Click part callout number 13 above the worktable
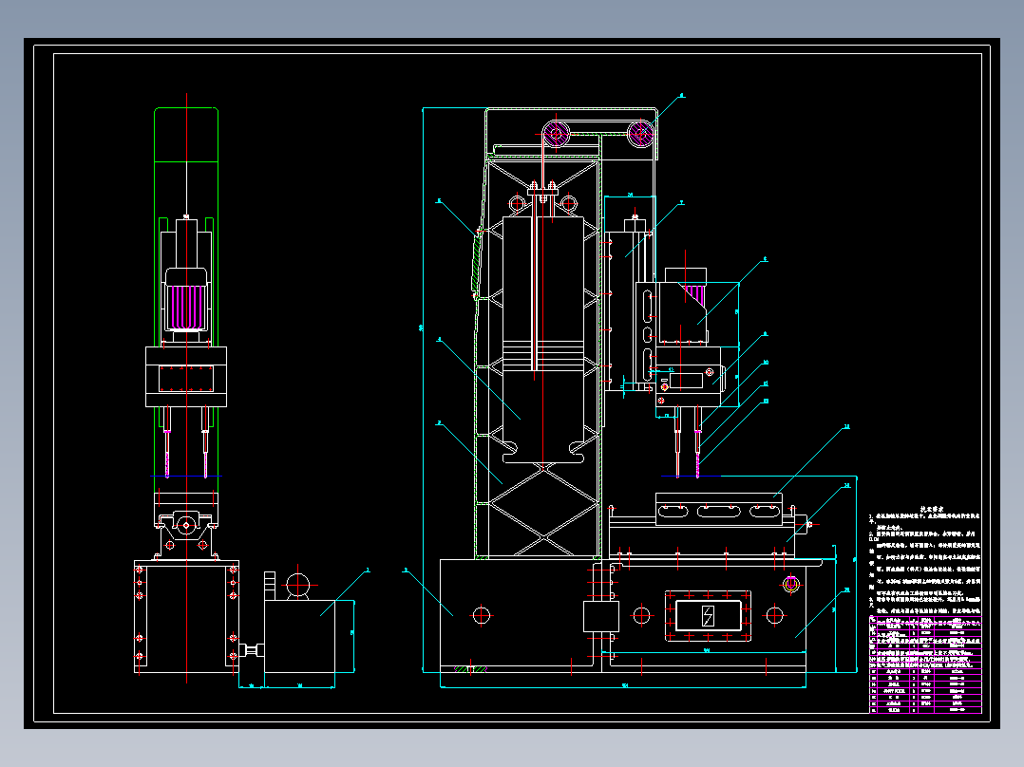 pyautogui.click(x=847, y=426)
